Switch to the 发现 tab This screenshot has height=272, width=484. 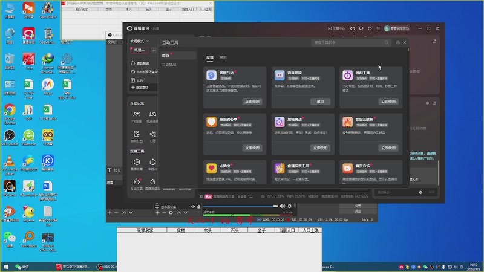[x=210, y=57]
